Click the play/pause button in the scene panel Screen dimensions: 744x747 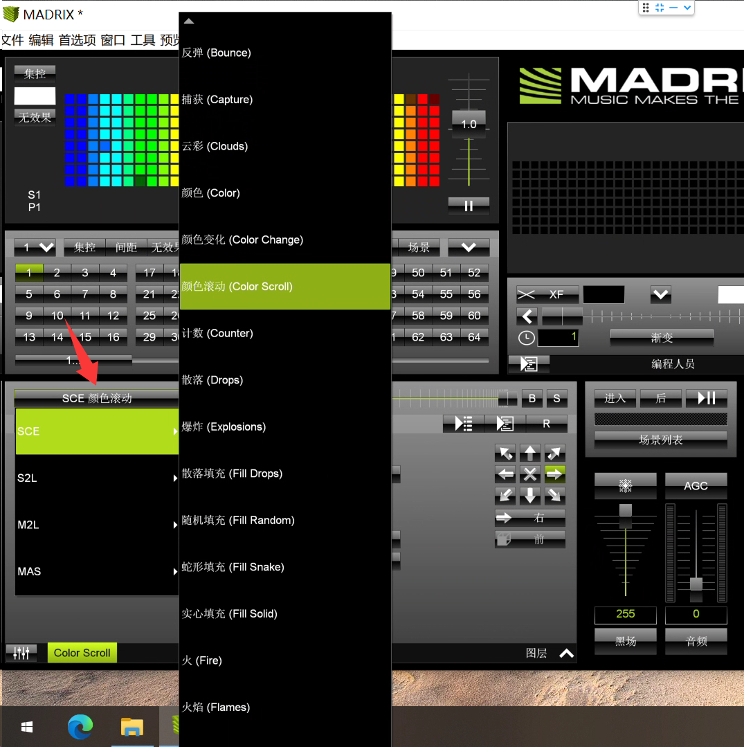(x=707, y=398)
